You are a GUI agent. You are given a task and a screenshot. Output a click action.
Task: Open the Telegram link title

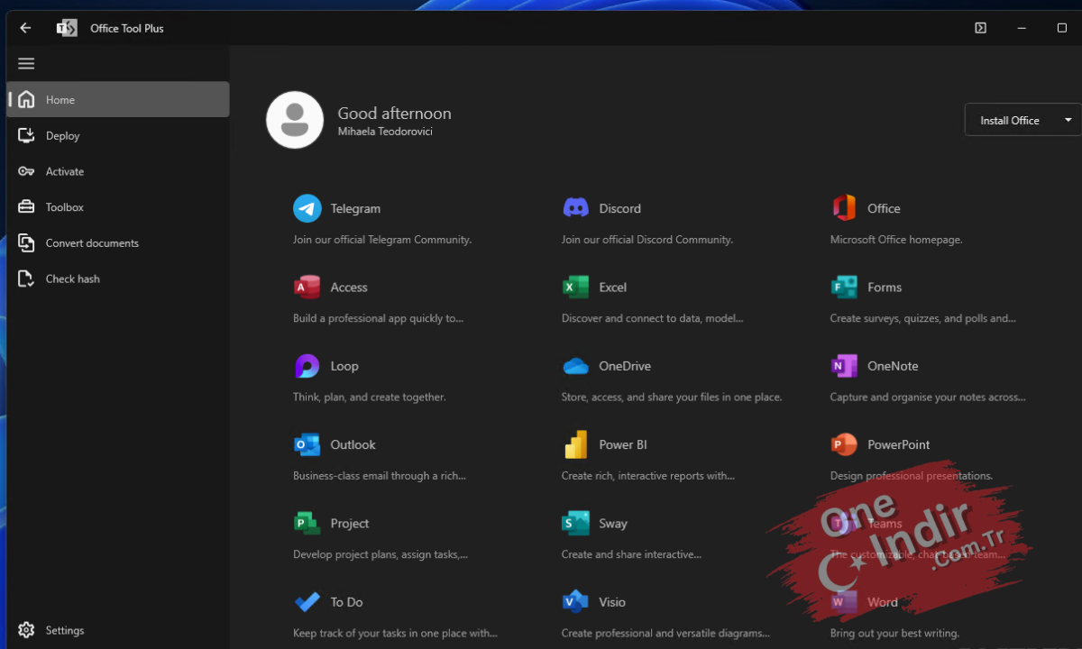point(355,208)
